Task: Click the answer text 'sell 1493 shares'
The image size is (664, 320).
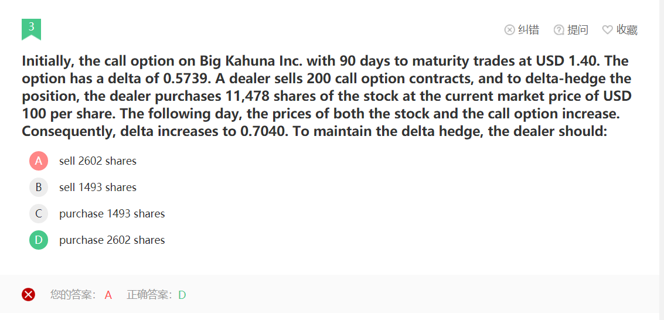Action: [98, 188]
